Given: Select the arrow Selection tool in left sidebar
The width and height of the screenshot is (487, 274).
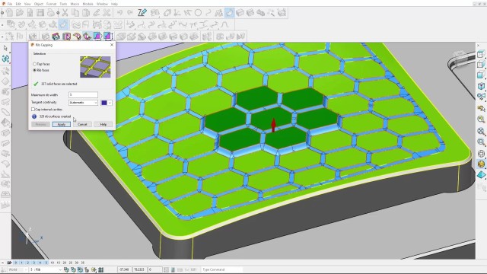Looking at the screenshot, I should point(5,48).
